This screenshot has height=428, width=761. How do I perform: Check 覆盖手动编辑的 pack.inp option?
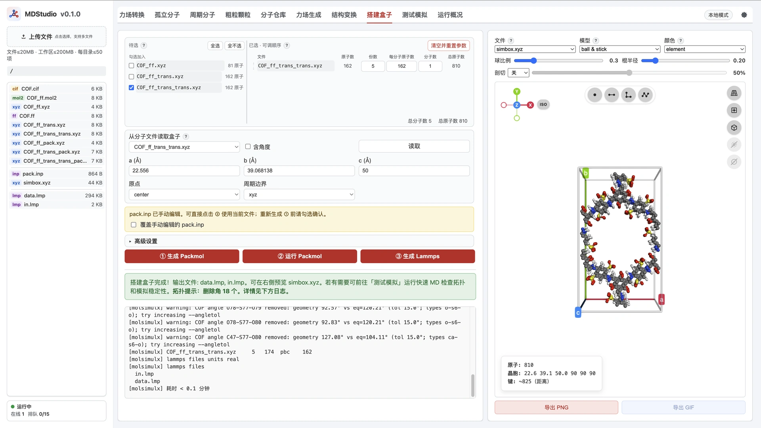(134, 225)
